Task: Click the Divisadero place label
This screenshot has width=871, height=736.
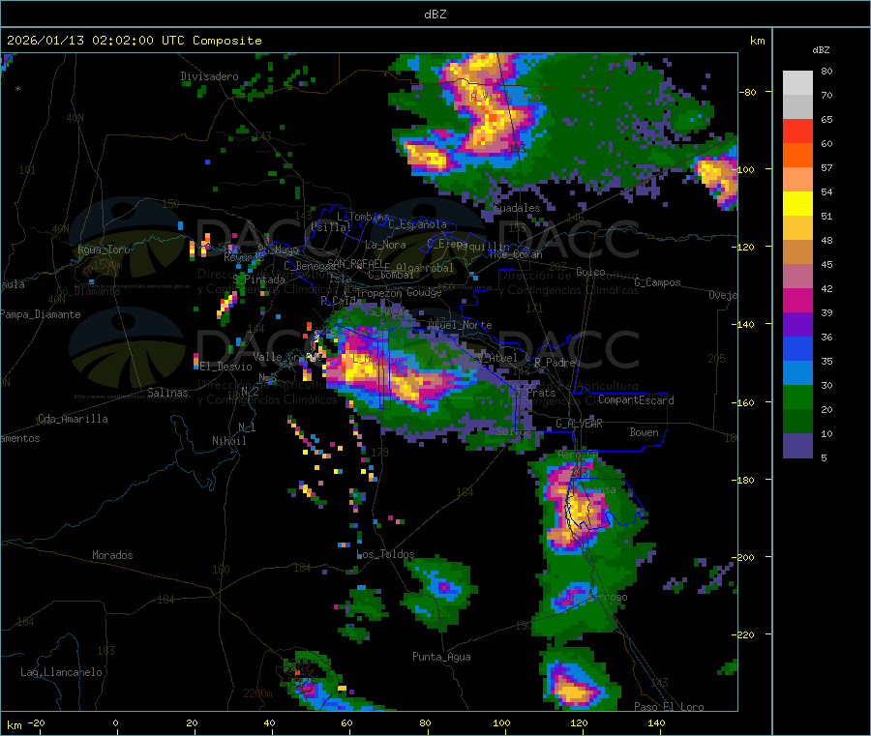Action: click(209, 76)
